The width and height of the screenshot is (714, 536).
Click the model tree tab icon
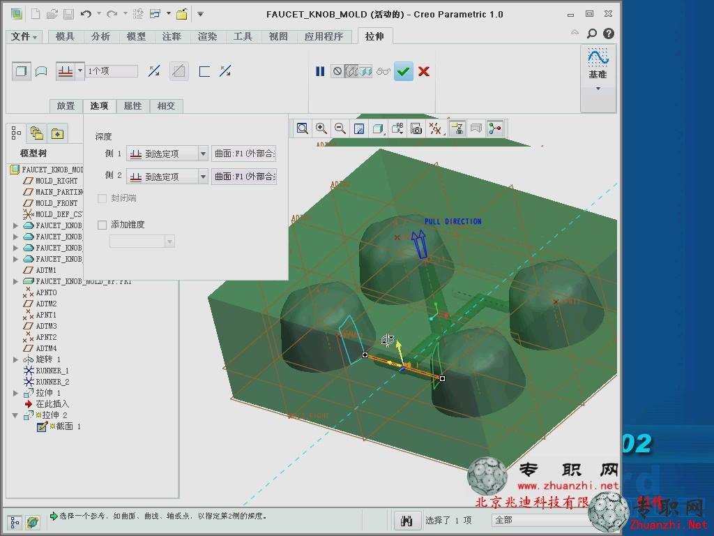click(x=16, y=133)
